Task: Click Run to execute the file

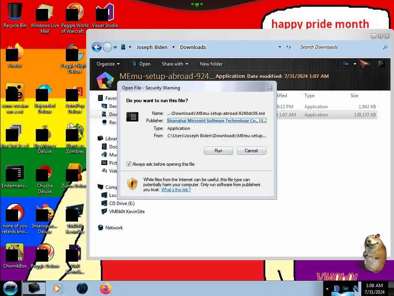Action: [x=219, y=151]
